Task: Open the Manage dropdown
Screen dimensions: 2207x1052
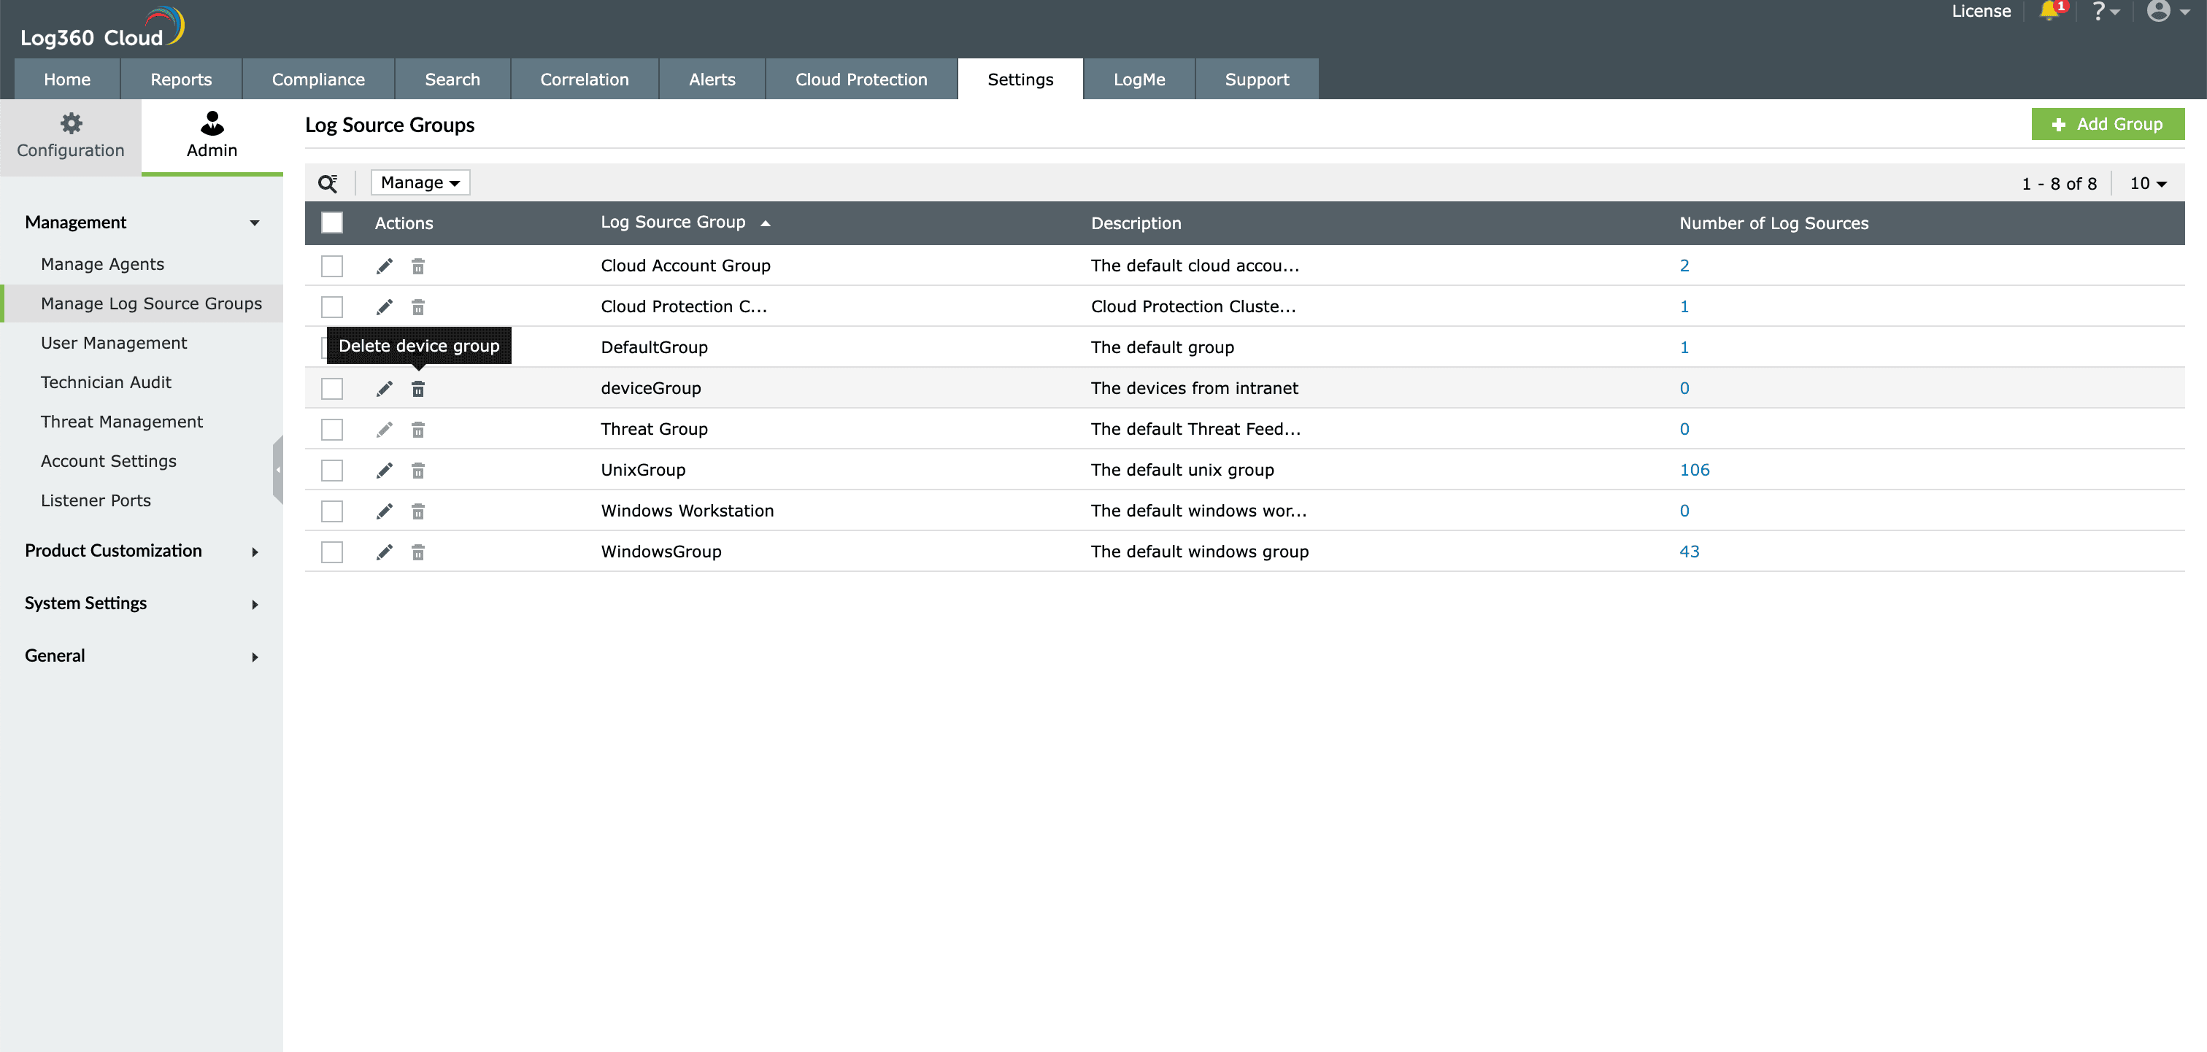Action: pos(420,182)
